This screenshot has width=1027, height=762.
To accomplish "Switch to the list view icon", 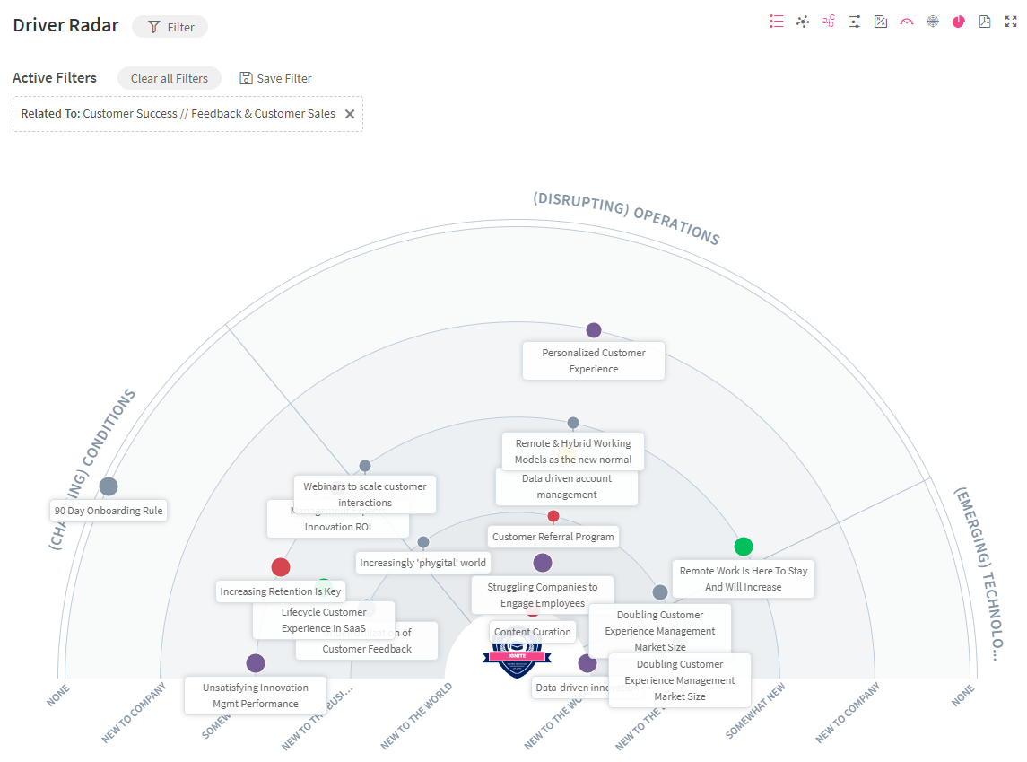I will click(777, 22).
